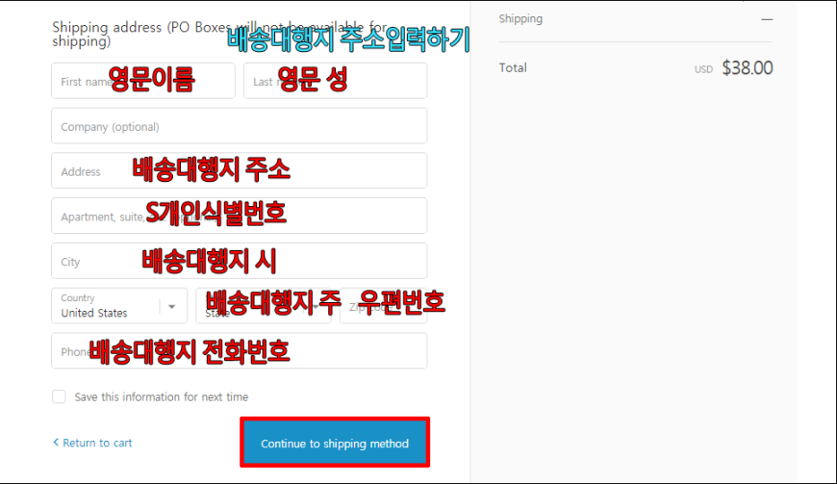Click the Zip code field
The height and width of the screenshot is (484, 837).
[383, 306]
